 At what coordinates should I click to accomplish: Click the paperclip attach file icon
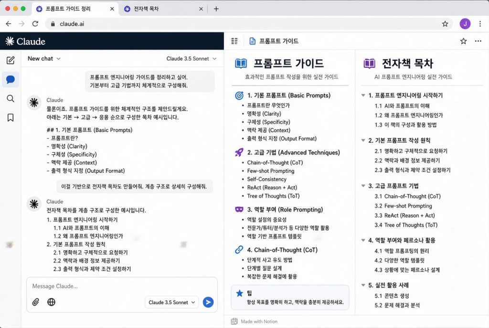tap(35, 302)
